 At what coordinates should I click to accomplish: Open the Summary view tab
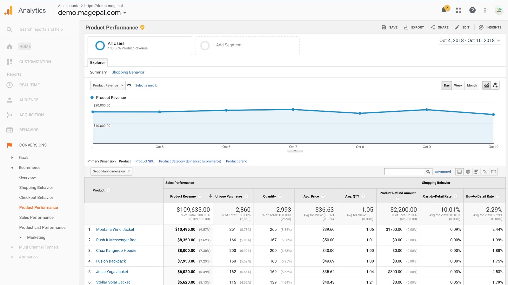click(98, 72)
